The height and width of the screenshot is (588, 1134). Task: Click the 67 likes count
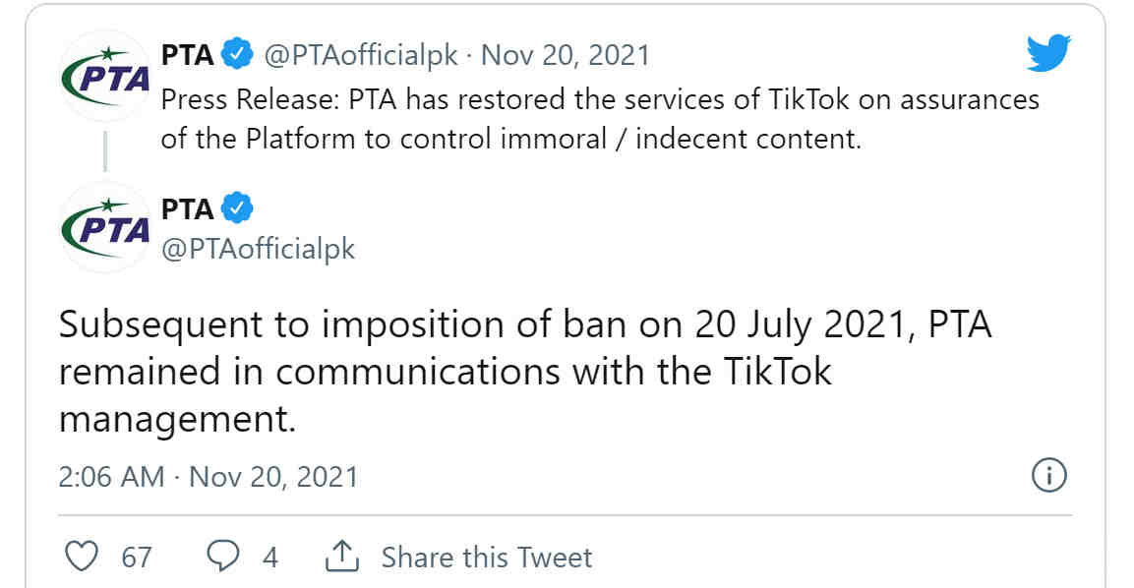coord(137,558)
